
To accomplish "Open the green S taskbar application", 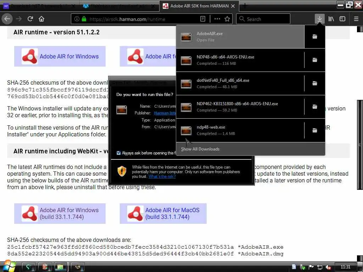I will pos(28,267).
